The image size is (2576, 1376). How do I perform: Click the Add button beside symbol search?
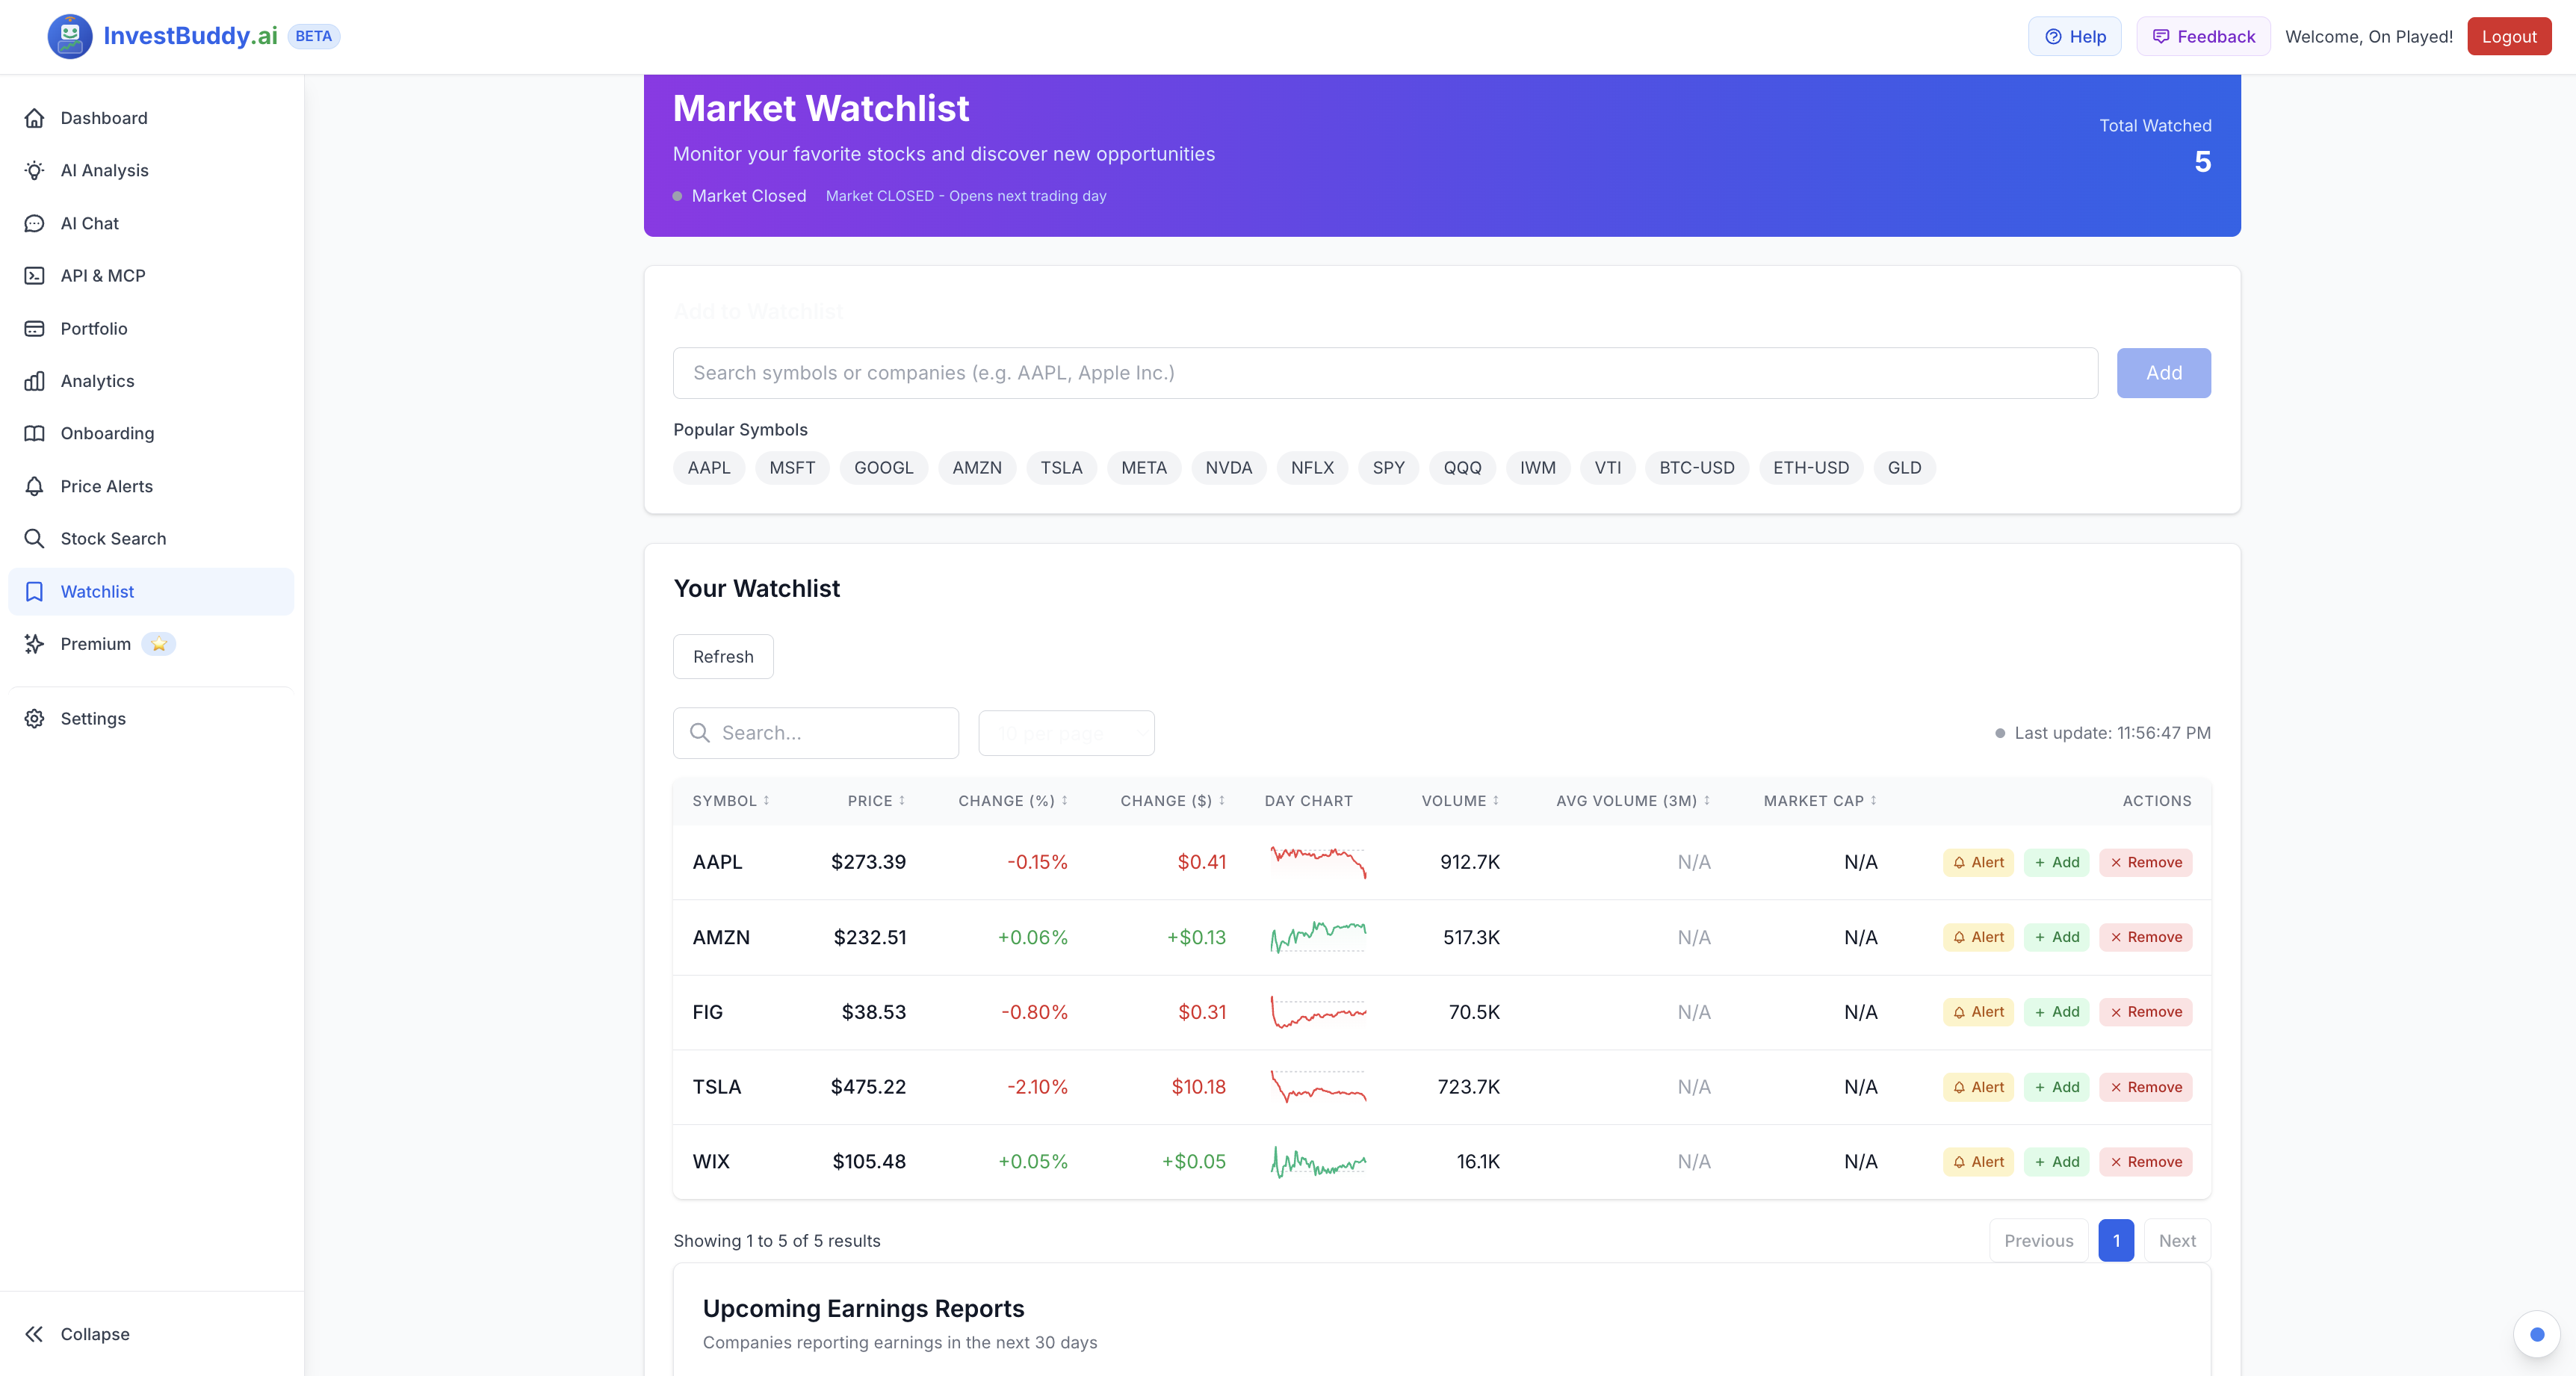[x=2163, y=373]
